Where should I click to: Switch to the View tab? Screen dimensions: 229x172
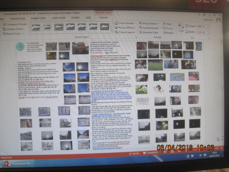pos(88,18)
